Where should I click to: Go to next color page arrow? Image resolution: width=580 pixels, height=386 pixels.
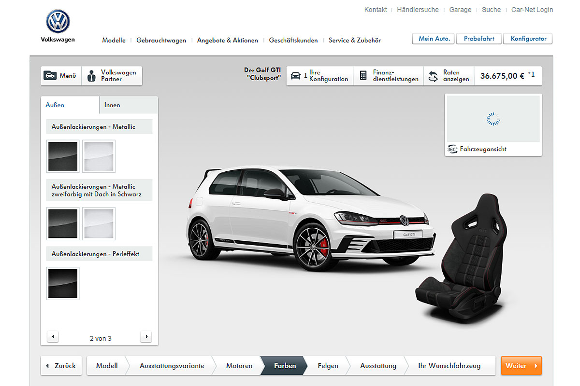145,337
